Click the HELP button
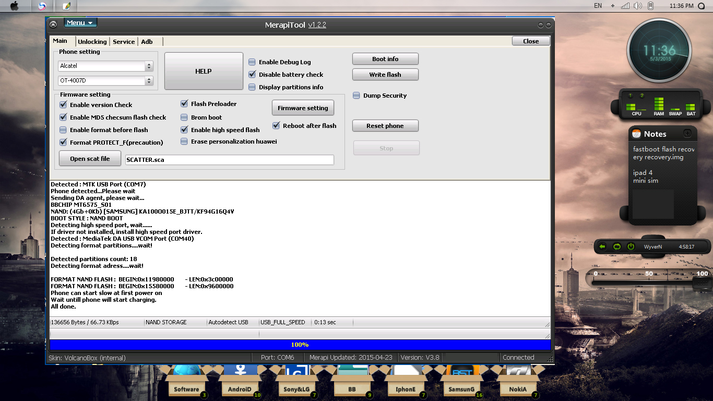713x401 pixels. [x=204, y=71]
